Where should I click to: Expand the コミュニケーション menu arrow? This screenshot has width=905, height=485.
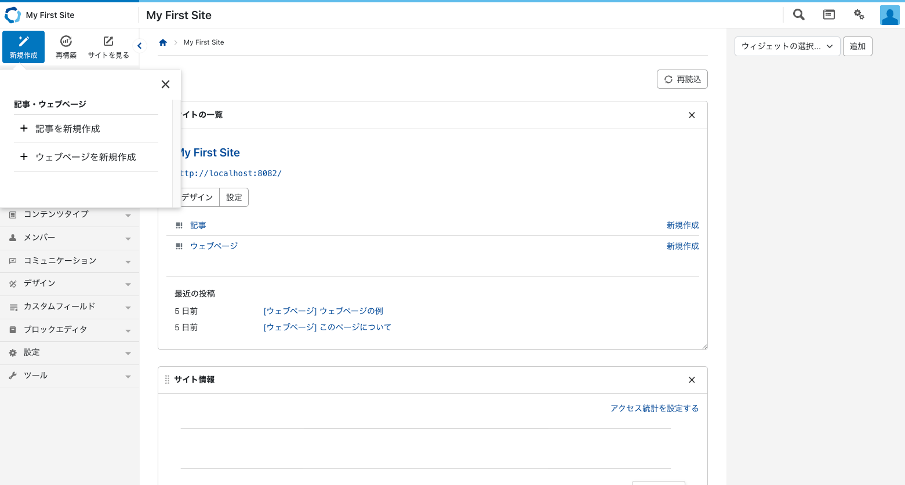click(x=128, y=262)
